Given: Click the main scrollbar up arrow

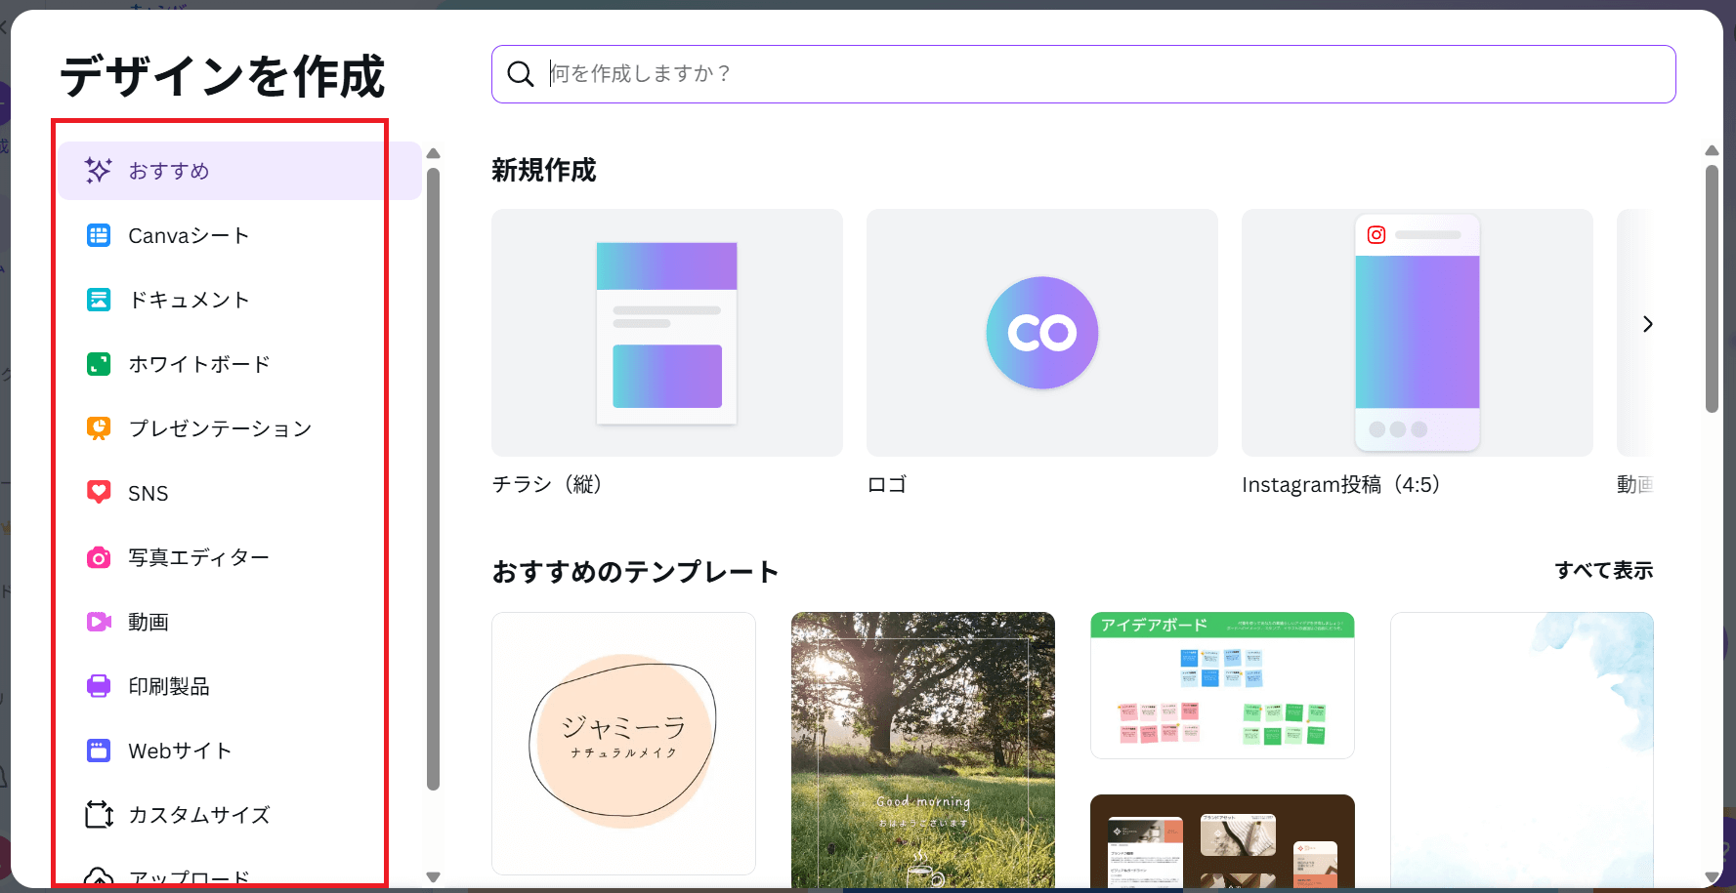Looking at the screenshot, I should [x=1712, y=150].
